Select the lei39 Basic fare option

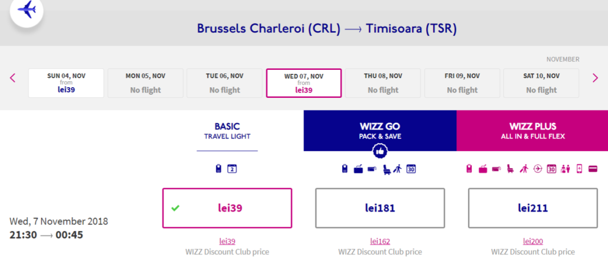pyautogui.click(x=227, y=208)
